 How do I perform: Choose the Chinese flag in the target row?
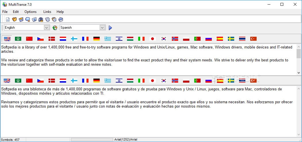pyautogui.click(x=29, y=81)
